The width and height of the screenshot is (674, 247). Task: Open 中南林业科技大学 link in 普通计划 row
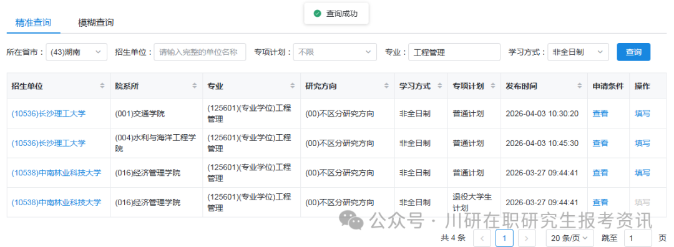click(56, 173)
